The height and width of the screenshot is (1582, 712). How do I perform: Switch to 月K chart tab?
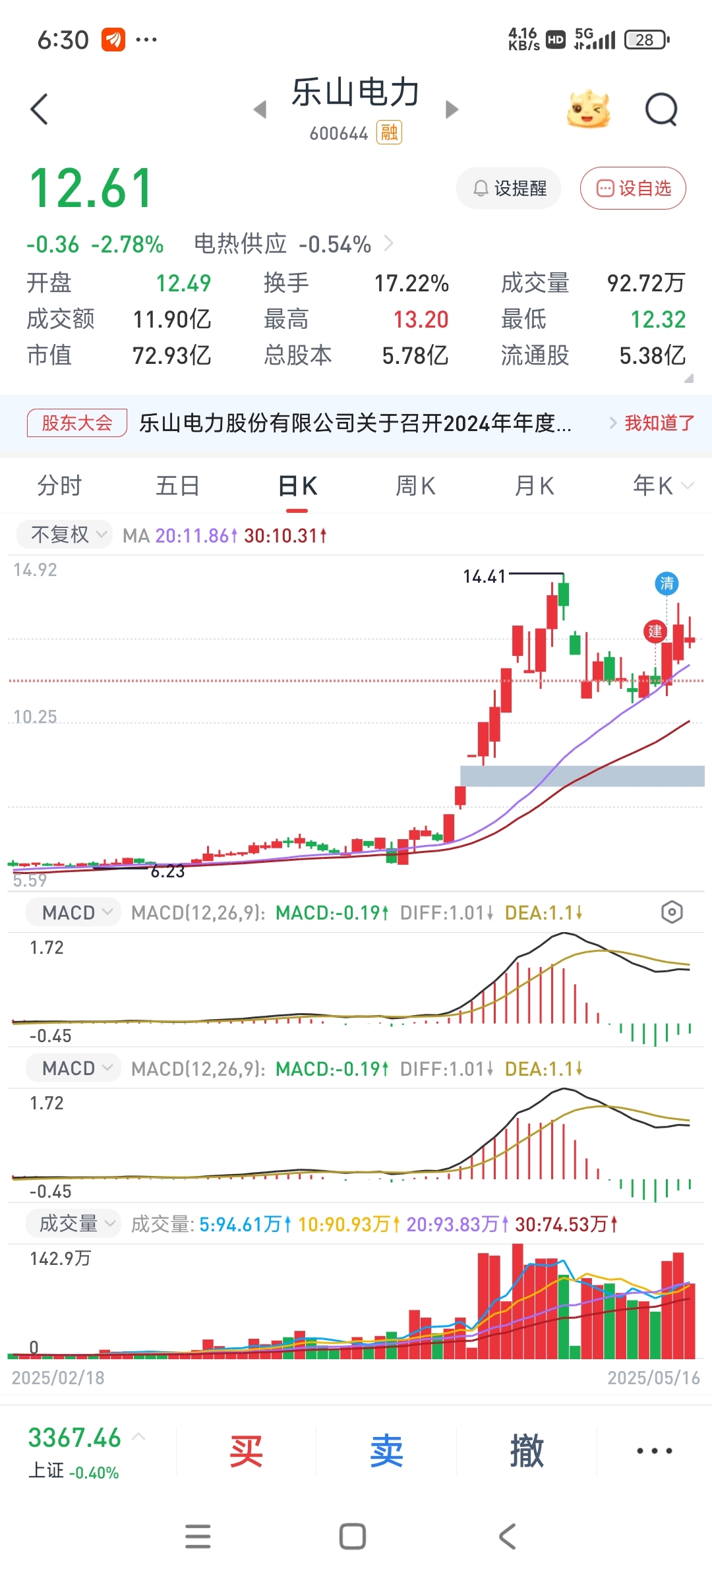(534, 486)
